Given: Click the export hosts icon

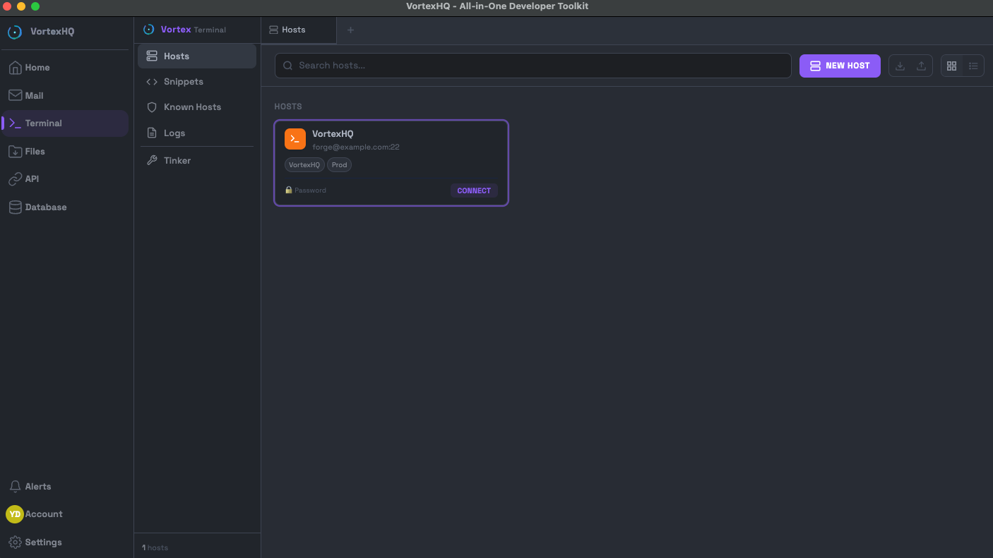Looking at the screenshot, I should [x=921, y=66].
